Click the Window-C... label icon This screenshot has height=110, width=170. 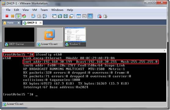[67, 44]
